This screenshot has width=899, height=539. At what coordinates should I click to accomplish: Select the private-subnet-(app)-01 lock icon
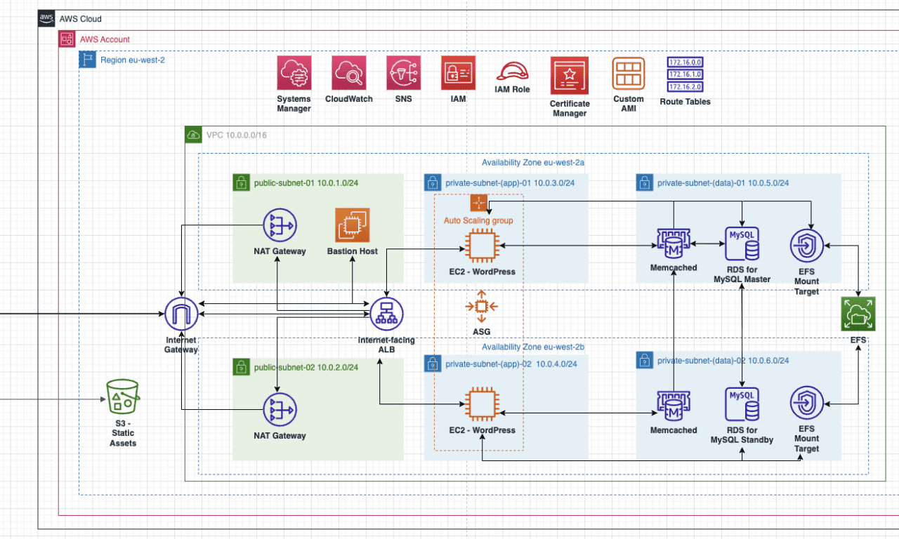(433, 183)
